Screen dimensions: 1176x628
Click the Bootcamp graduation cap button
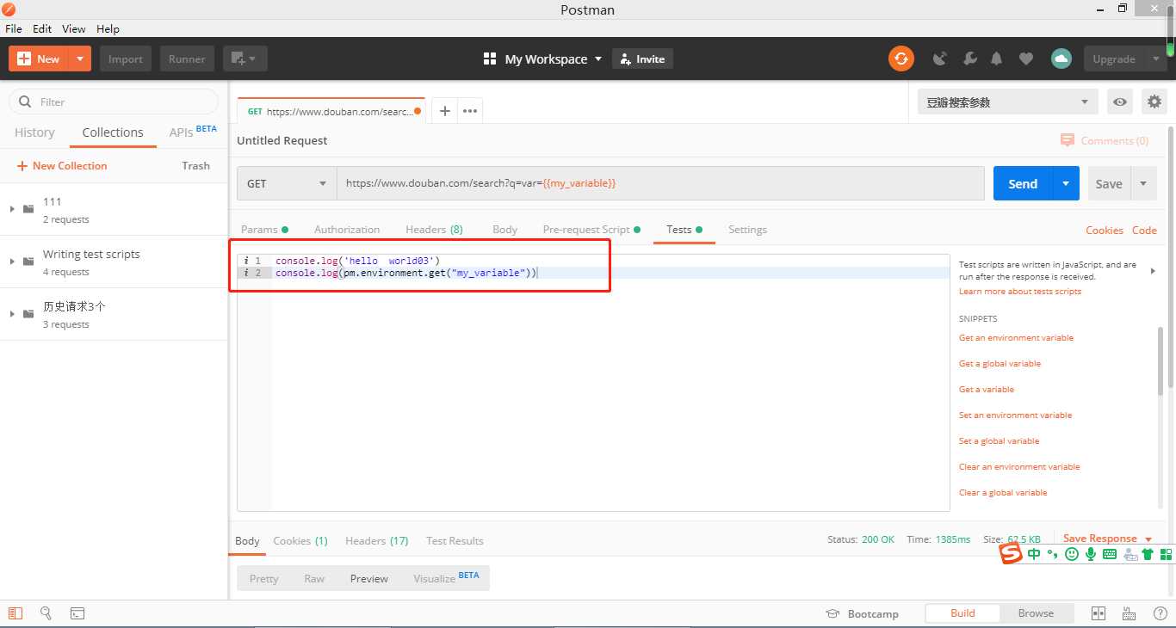coord(862,613)
